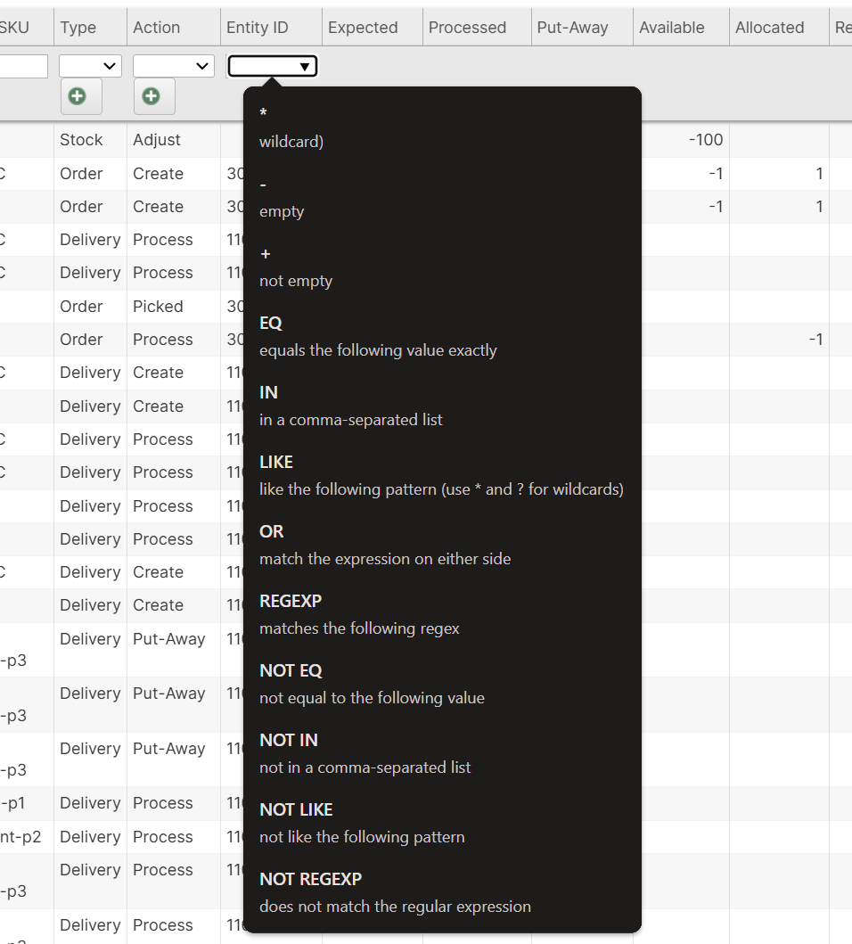Open the Type filter dropdown
Screen dimensions: 852x944
90,66
